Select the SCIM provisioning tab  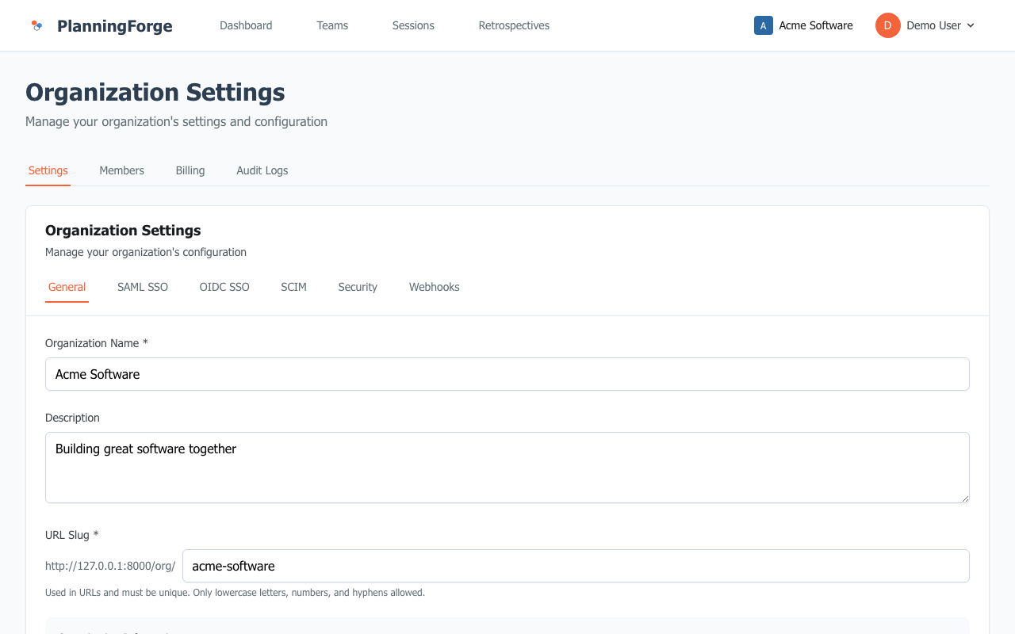293,287
